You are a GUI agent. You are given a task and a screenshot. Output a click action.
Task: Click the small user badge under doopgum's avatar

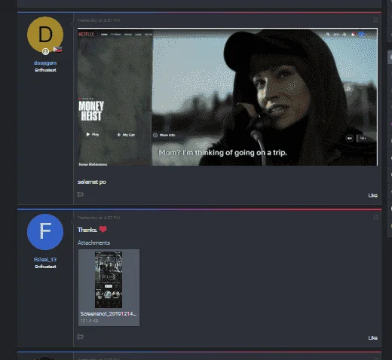click(x=45, y=51)
